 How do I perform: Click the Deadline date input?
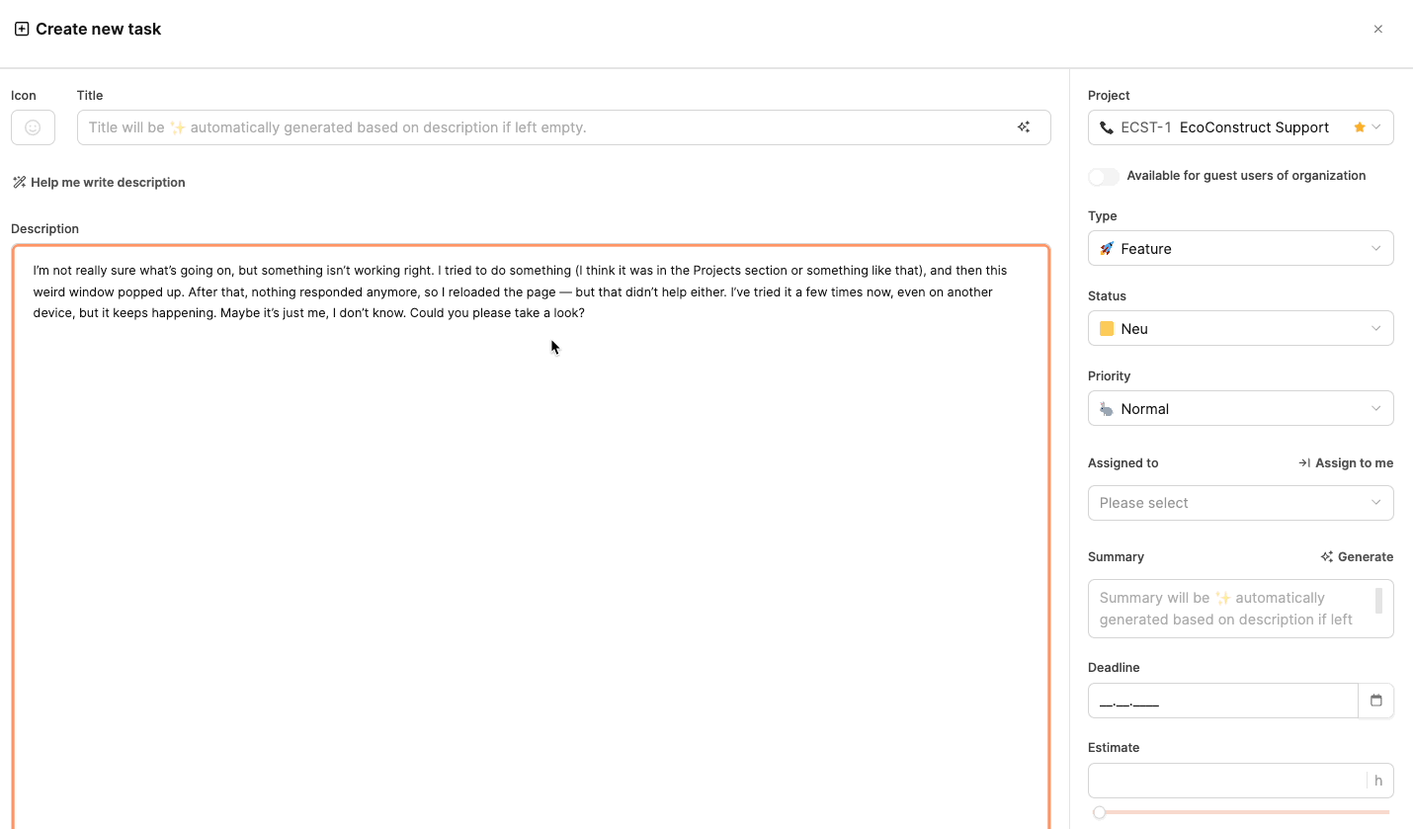1223,701
